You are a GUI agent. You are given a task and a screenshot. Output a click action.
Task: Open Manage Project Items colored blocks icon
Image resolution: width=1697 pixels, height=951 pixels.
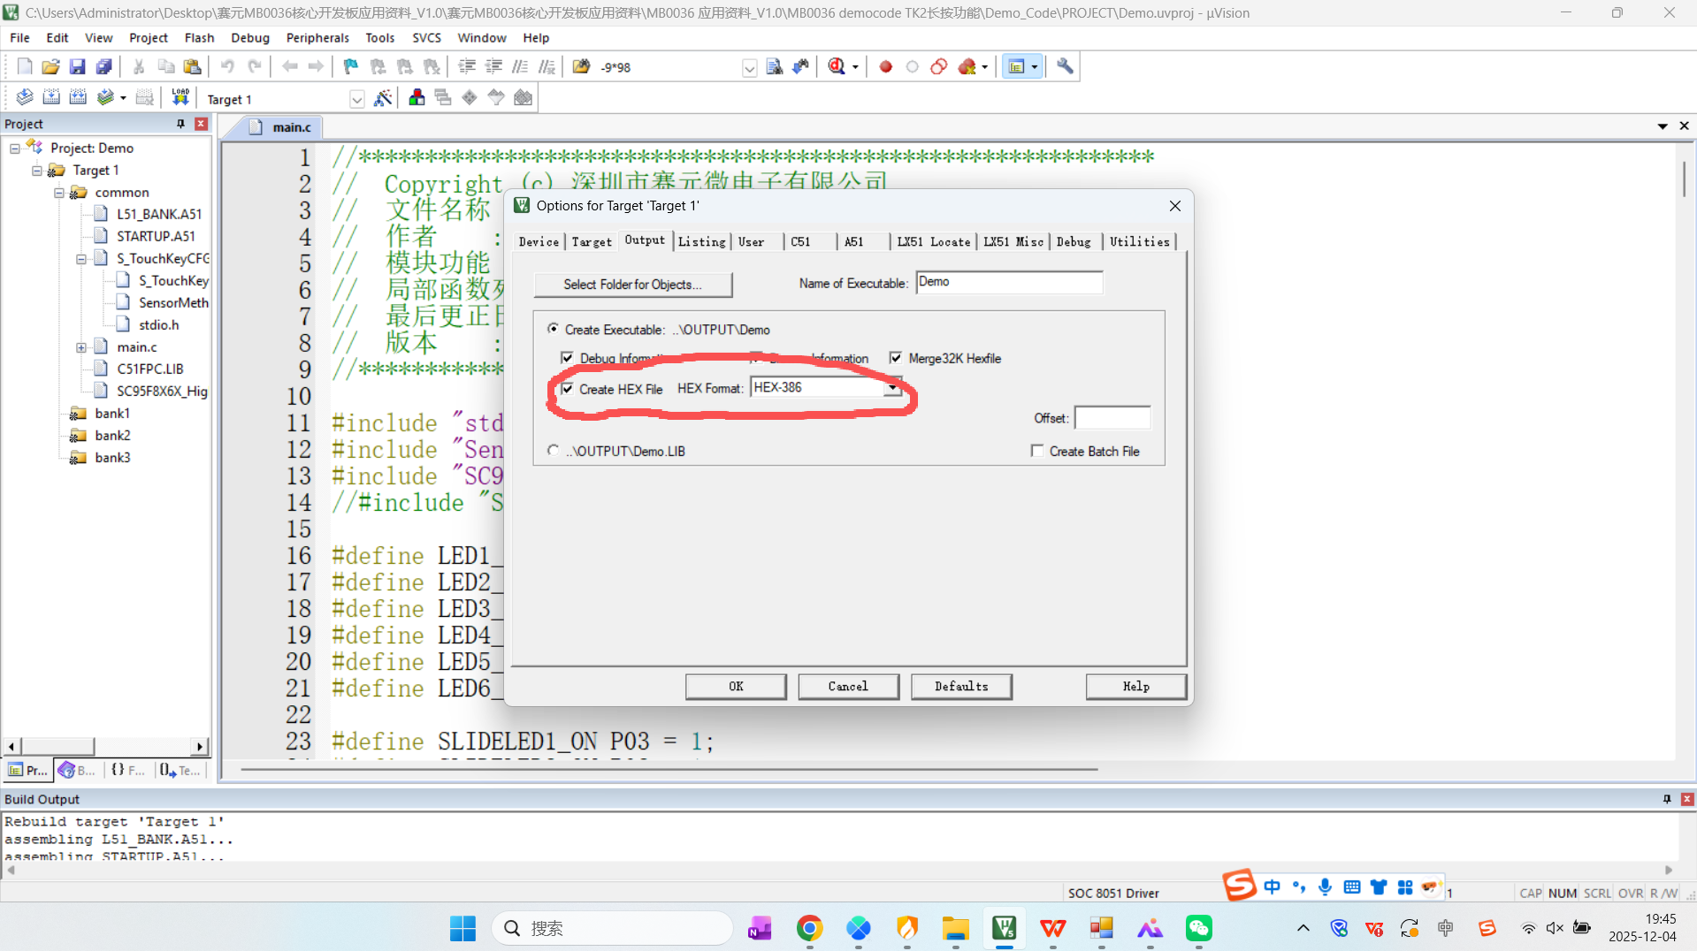coord(417,97)
